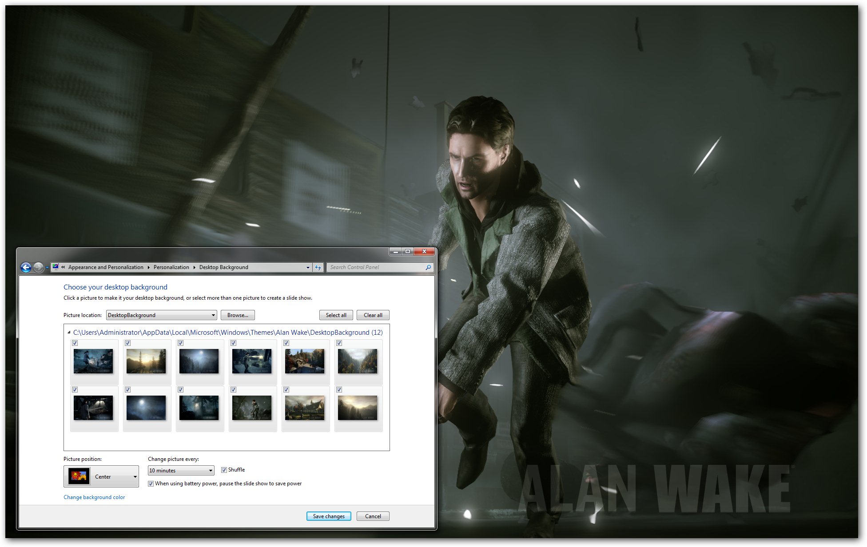Uncheck the bottom-row blue moon wallpaper checkbox
The height and width of the screenshot is (547, 867).
click(128, 390)
